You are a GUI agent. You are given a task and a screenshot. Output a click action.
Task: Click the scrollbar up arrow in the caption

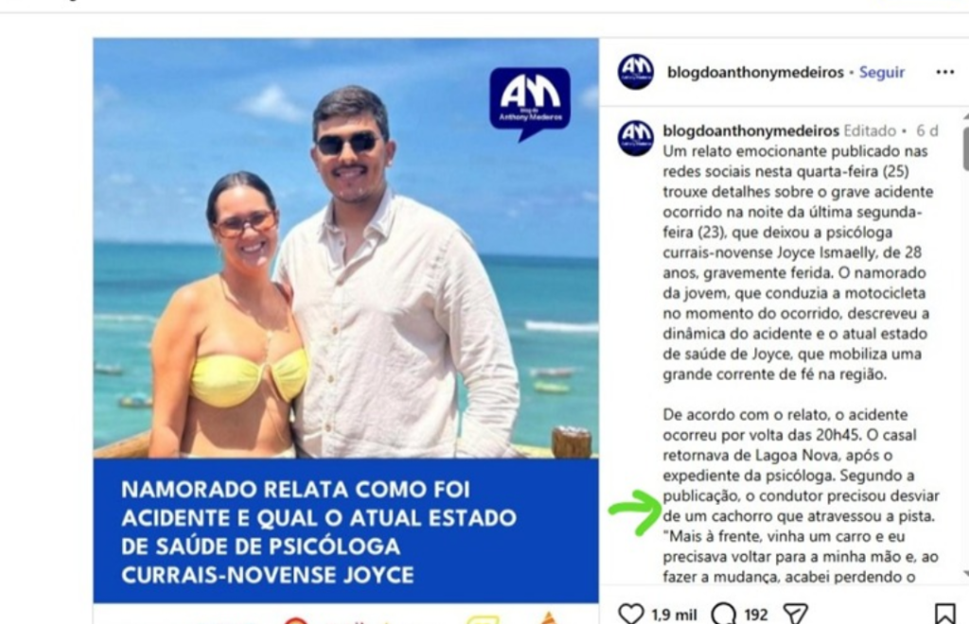[x=965, y=116]
